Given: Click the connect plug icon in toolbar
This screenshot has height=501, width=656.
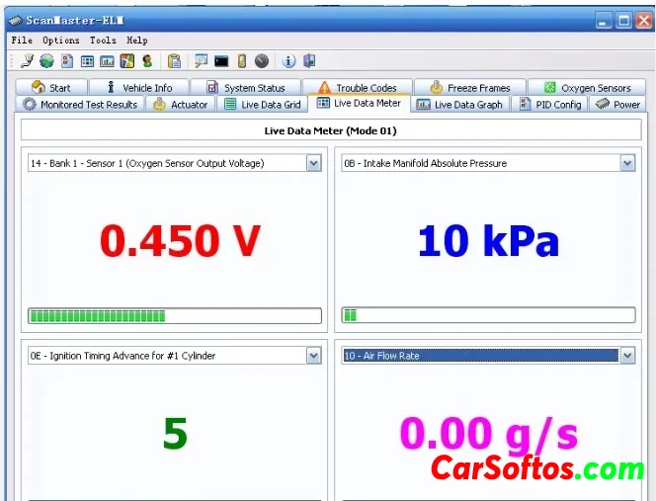Looking at the screenshot, I should point(27,61).
